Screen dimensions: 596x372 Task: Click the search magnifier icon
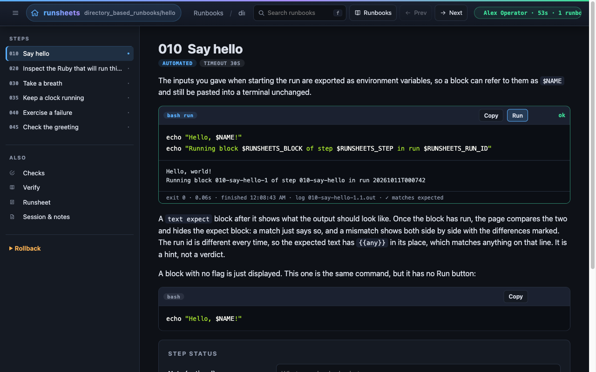[x=261, y=13]
